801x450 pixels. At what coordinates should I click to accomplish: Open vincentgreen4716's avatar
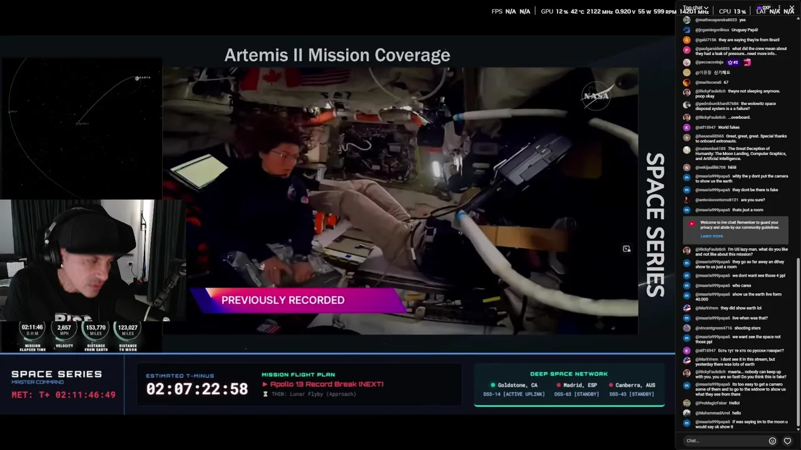coord(687,328)
